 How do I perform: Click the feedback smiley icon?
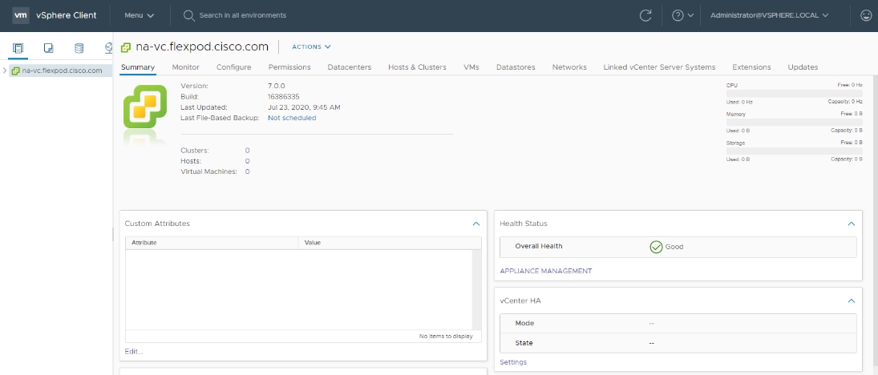coord(866,16)
